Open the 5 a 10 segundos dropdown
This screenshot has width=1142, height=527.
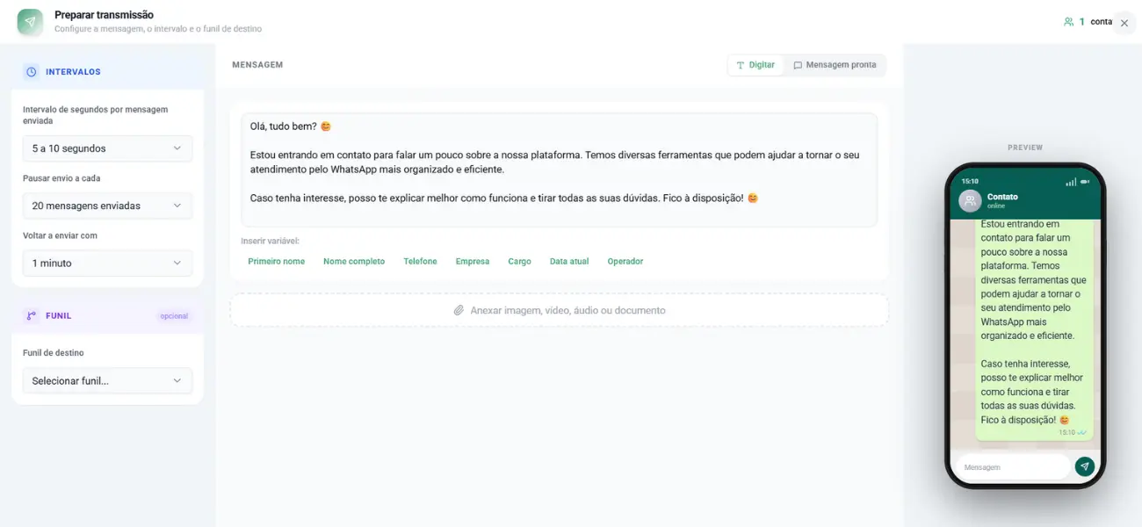107,148
